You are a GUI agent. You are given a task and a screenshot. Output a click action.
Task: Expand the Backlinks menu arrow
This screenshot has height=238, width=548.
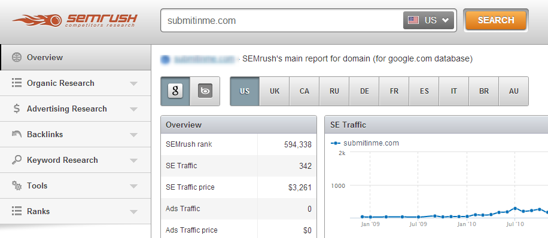tap(133, 135)
